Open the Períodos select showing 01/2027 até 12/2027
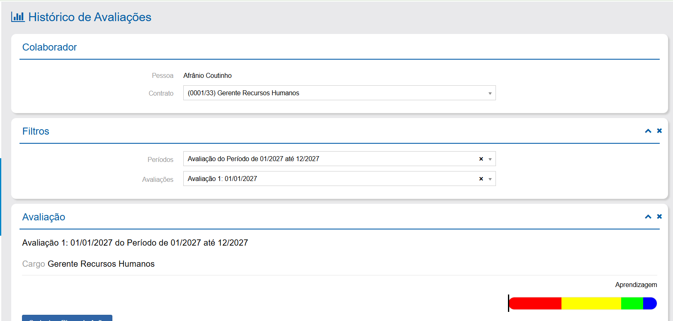 328,159
